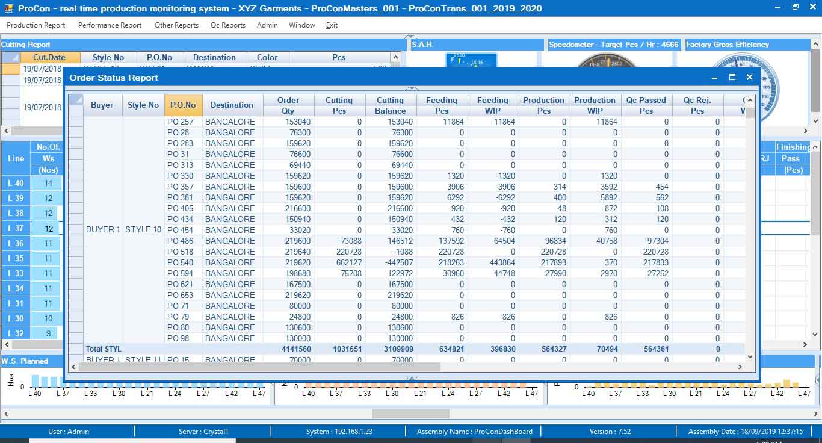The width and height of the screenshot is (822, 443).
Task: Click cutting balance value -442507
Action: [391, 262]
